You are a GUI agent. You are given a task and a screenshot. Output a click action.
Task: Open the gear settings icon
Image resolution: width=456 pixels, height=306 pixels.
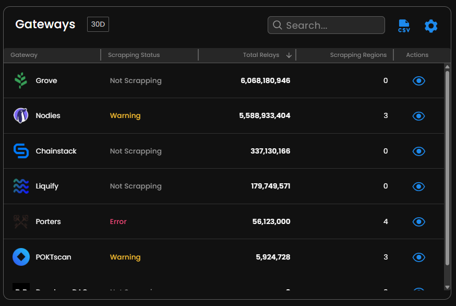431,26
